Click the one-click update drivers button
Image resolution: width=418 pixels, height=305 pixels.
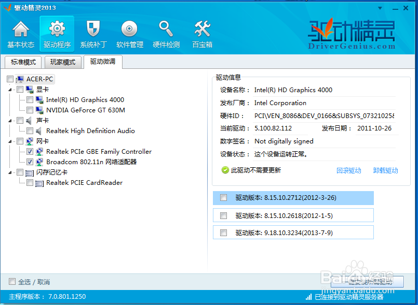(367, 282)
